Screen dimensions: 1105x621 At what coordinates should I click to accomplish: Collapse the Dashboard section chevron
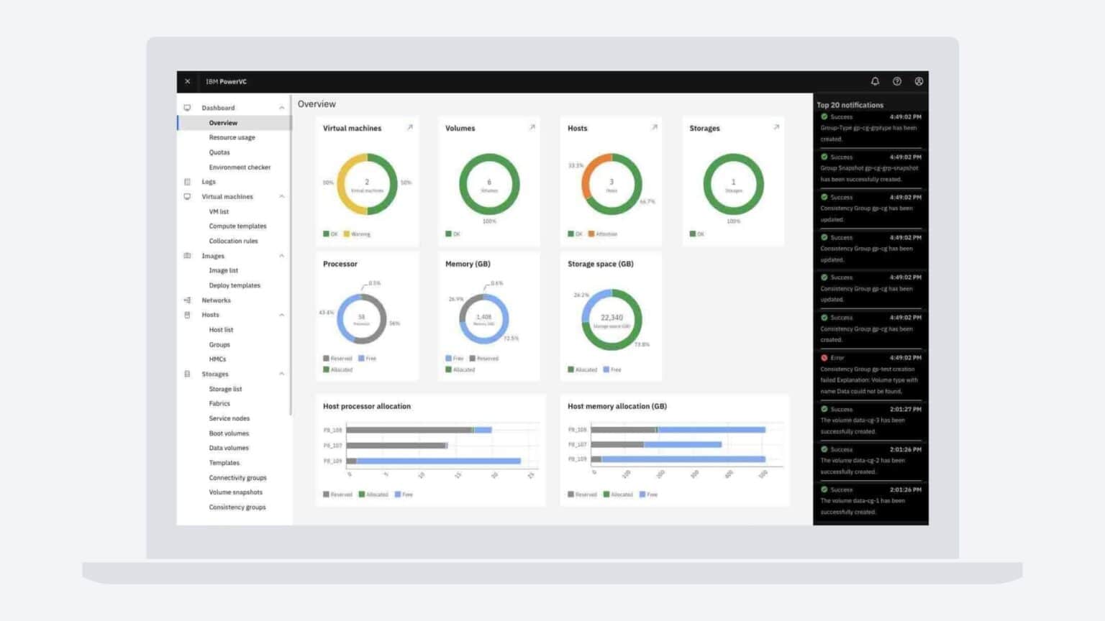(x=281, y=108)
